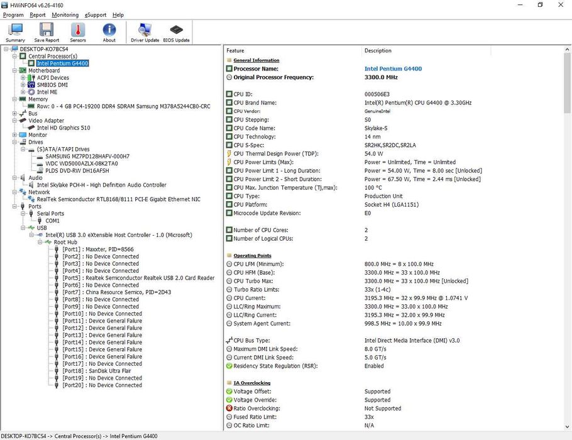Viewport: 572px width, 440px height.
Task: Click the Intel Pentium G4400 processor name link
Action: [x=393, y=69]
